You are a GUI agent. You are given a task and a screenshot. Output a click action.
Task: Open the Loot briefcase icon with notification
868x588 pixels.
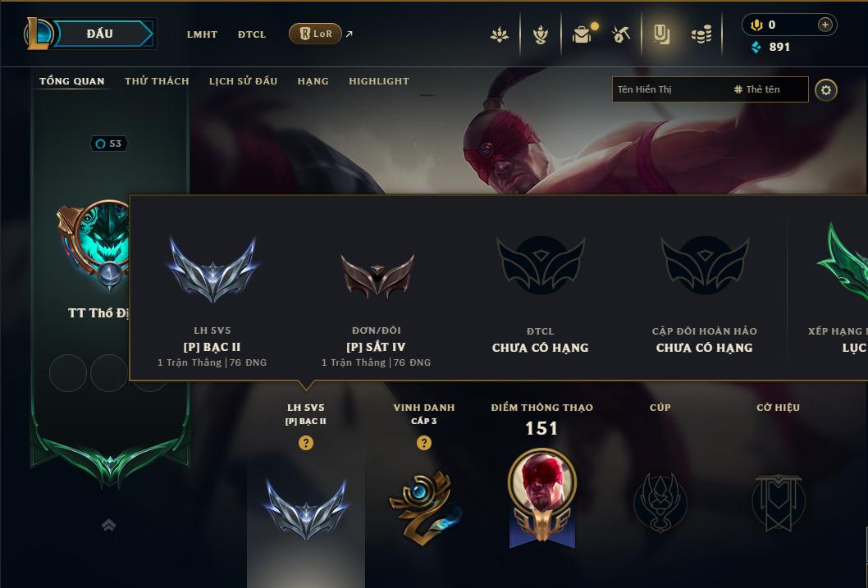(x=583, y=34)
